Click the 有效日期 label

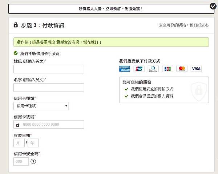tap(23, 135)
